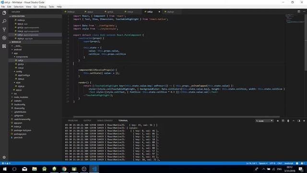The width and height of the screenshot is (307, 173).
Task: Collapse the components folder
Action: point(22,57)
